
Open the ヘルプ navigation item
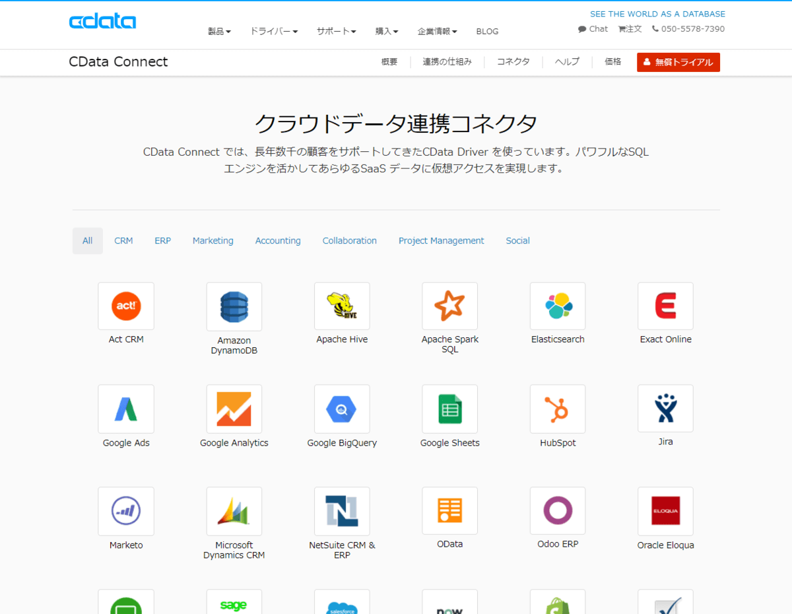click(x=567, y=62)
